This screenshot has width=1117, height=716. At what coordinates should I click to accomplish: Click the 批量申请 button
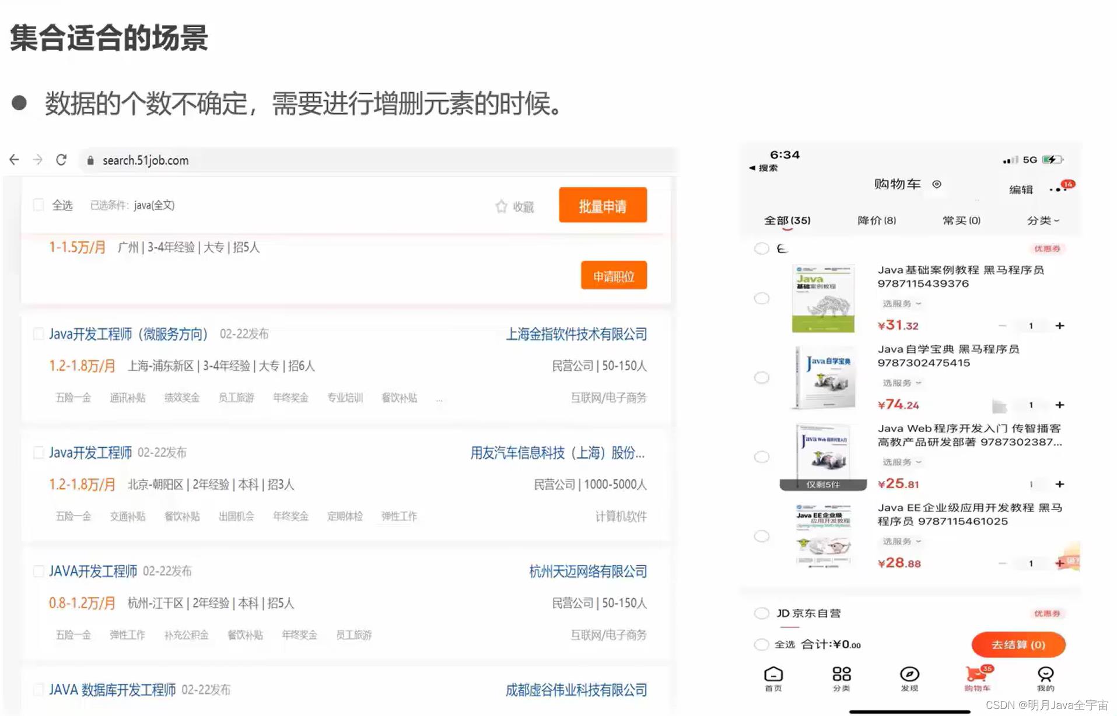tap(603, 205)
